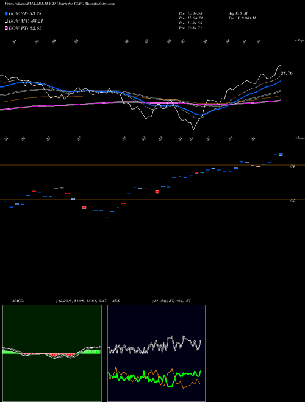This screenshot has height=402, width=305.
Task: Click the '<Lows' axis label
Action: click(300, 138)
